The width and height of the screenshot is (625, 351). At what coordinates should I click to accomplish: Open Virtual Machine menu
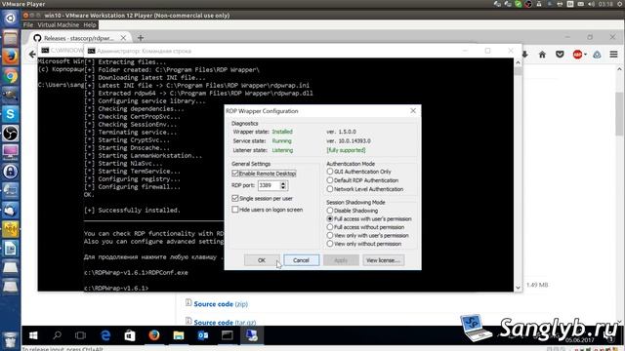(x=59, y=24)
